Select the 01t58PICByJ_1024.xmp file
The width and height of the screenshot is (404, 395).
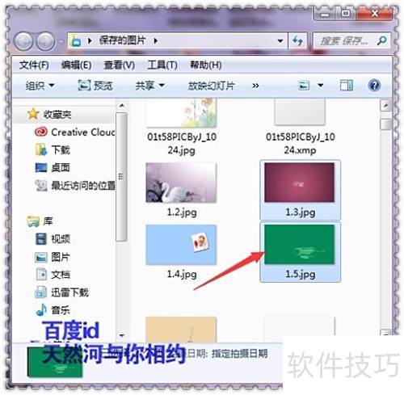pos(300,111)
